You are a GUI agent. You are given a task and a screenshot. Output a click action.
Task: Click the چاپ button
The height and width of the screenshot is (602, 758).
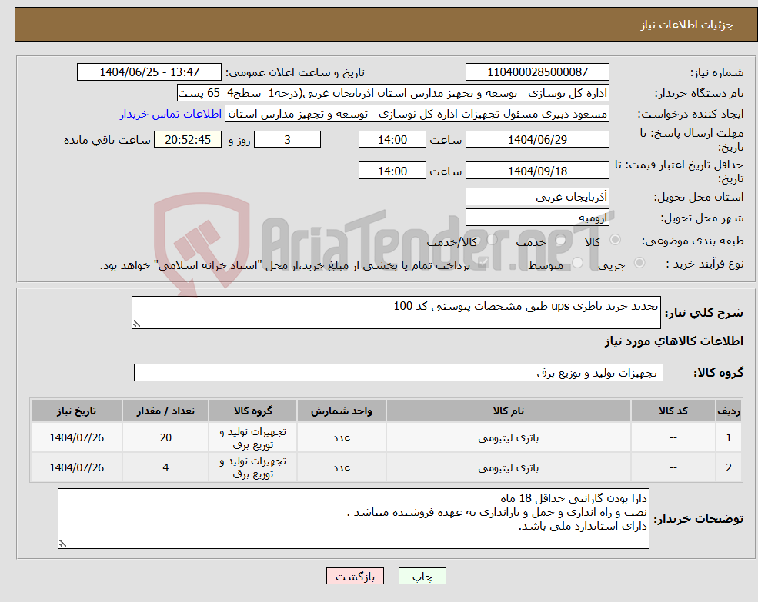point(421,575)
